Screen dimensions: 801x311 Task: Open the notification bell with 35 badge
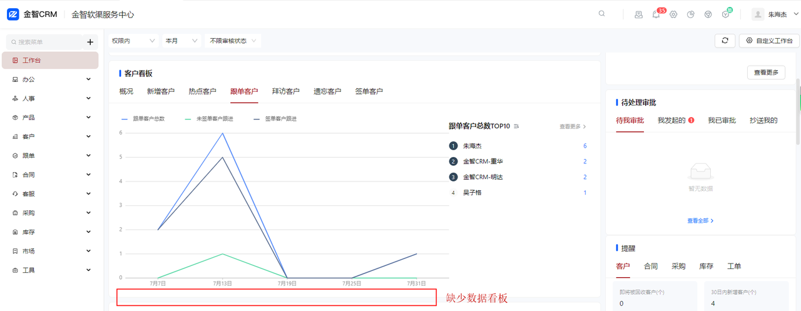coord(656,14)
